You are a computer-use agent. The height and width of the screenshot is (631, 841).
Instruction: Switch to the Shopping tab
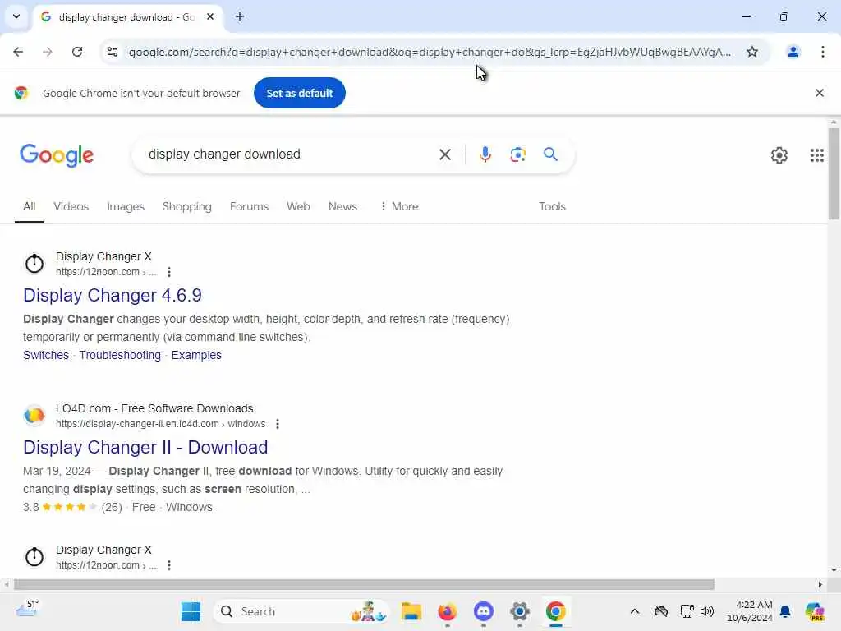coord(186,206)
